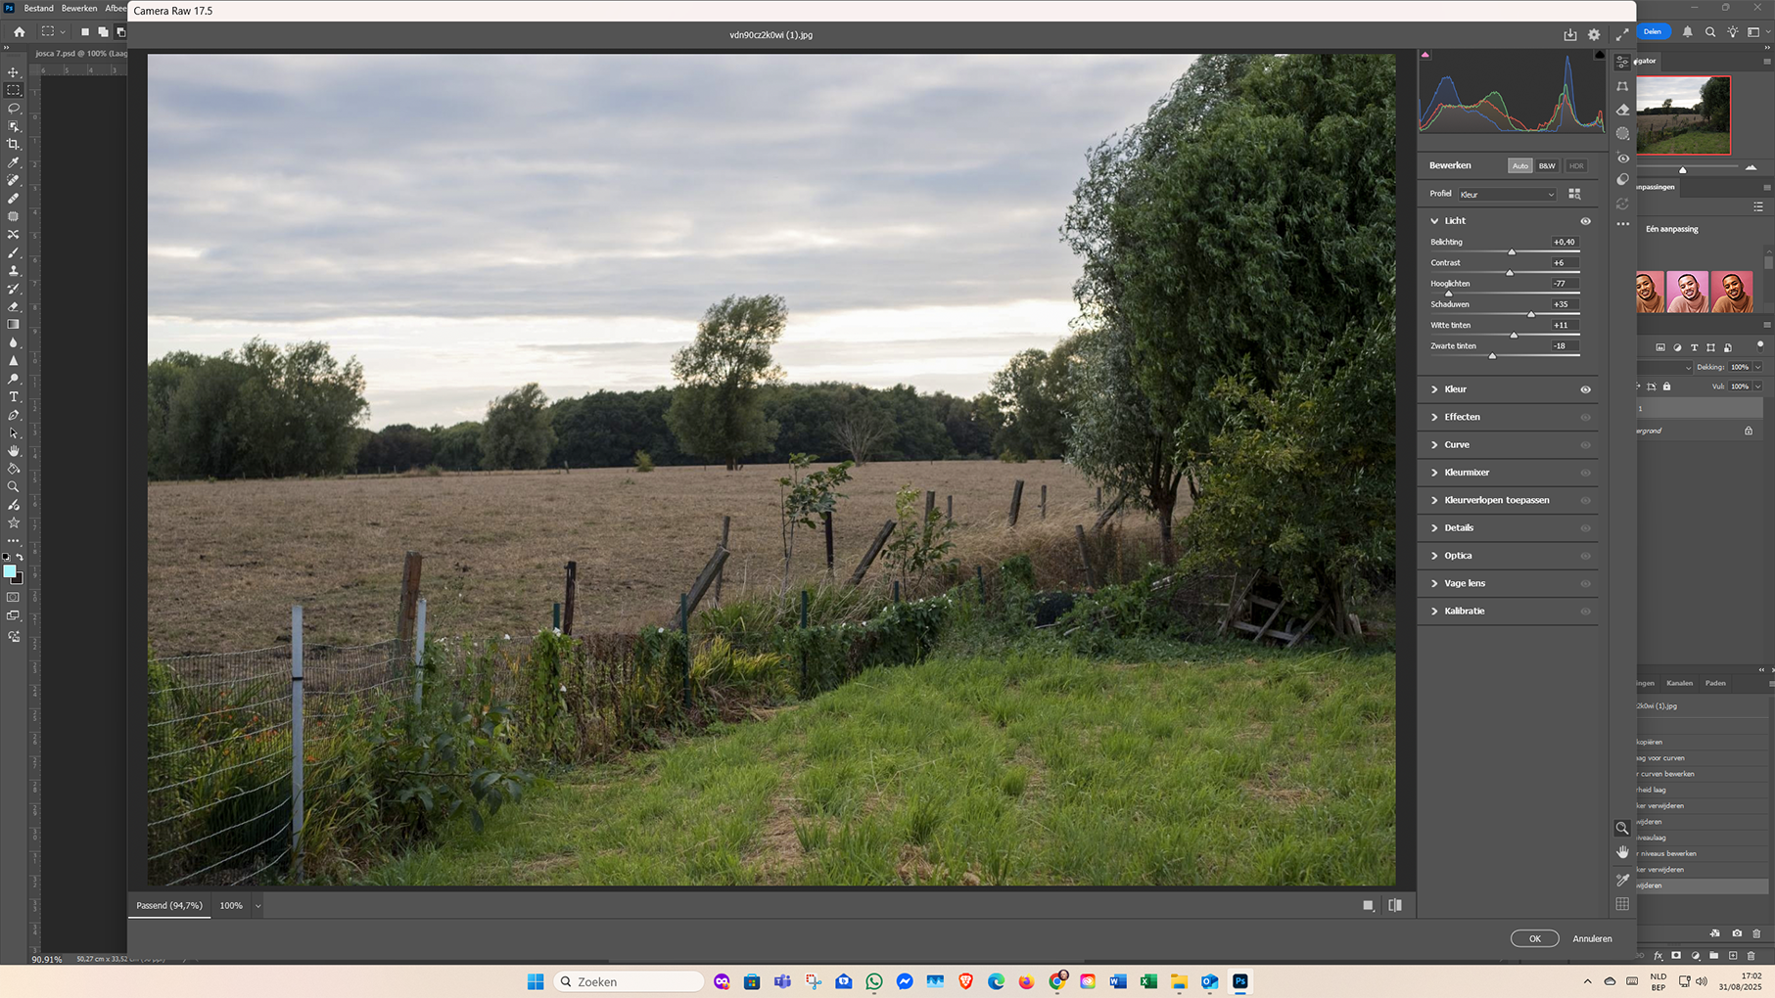The width and height of the screenshot is (1775, 998).
Task: Toggle before/after comparison view
Action: (x=1394, y=905)
